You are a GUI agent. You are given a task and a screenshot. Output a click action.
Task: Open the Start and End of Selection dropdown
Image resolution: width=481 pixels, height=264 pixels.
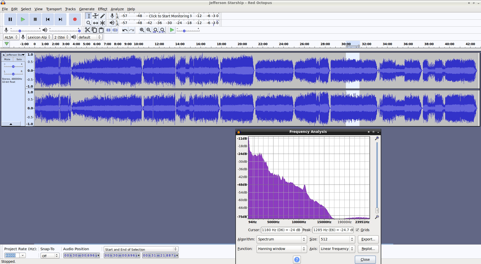pos(141,249)
